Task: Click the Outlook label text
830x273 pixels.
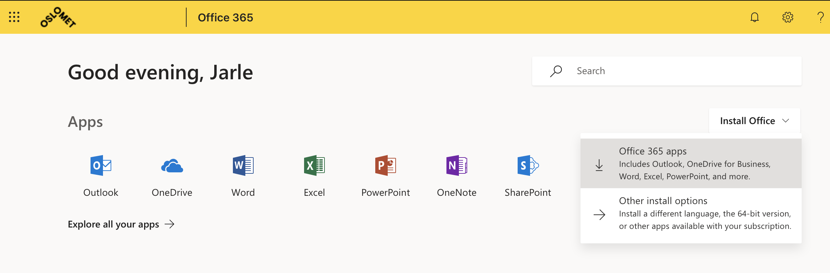Action: pos(101,192)
